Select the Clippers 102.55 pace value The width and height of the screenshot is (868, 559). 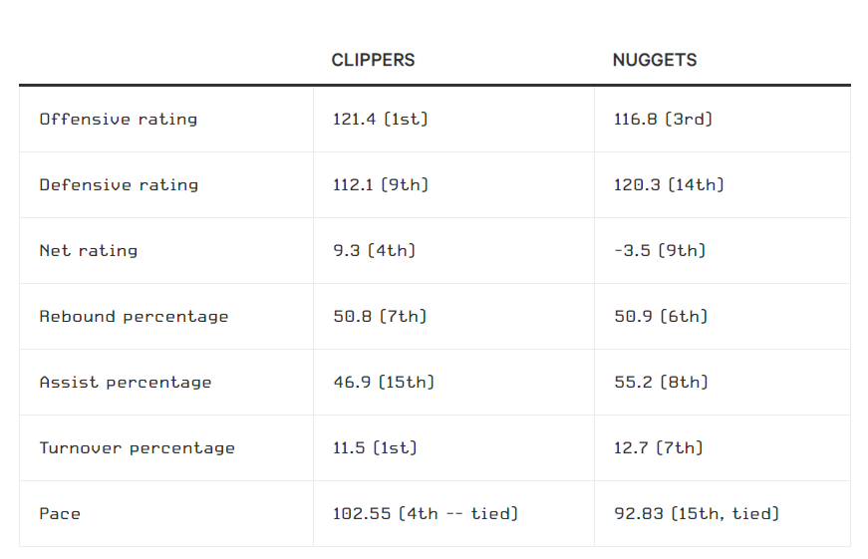tap(426, 514)
